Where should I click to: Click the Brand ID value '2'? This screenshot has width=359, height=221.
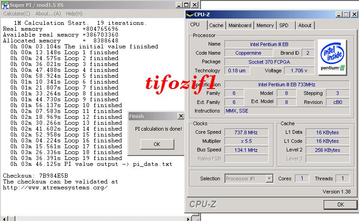pyautogui.click(x=308, y=53)
